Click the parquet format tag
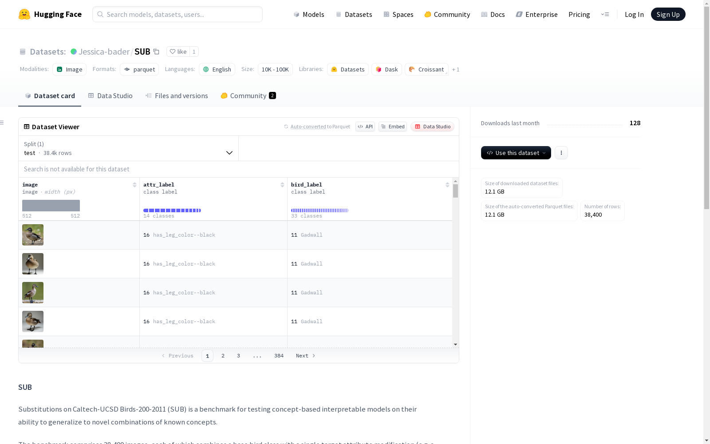The width and height of the screenshot is (710, 444). [x=139, y=69]
